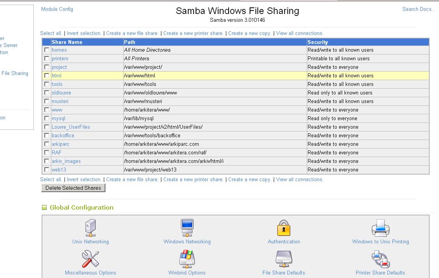Click bottom Create a new printer share link
The height and width of the screenshot is (278, 439).
point(194,180)
